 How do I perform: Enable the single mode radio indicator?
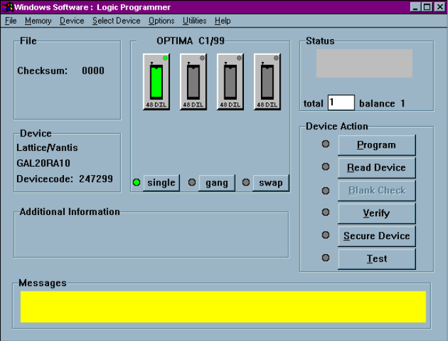point(137,182)
